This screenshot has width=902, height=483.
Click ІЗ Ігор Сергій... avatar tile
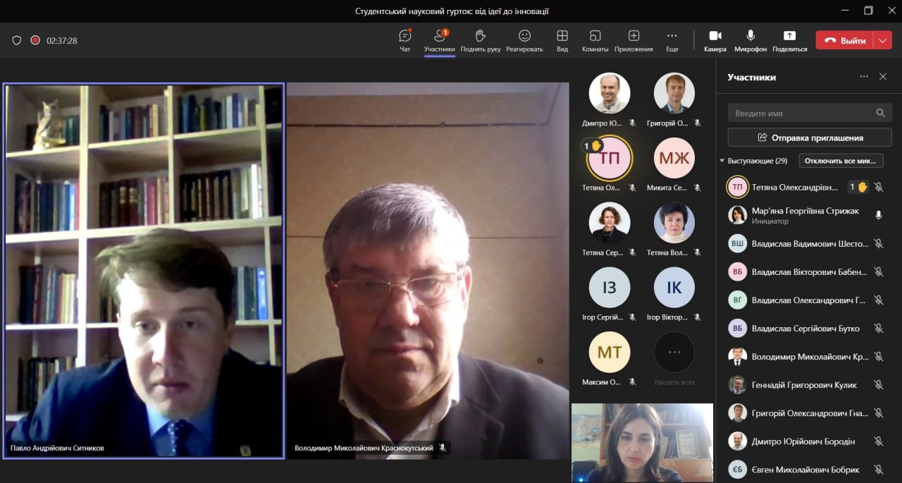(610, 288)
